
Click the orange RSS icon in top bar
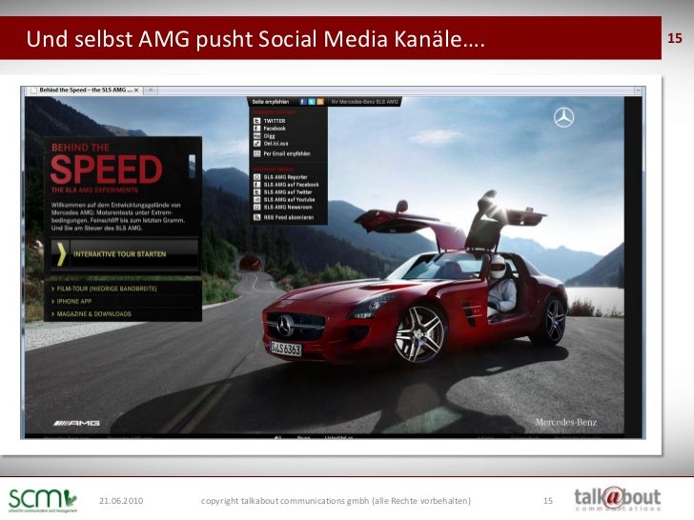coord(320,102)
